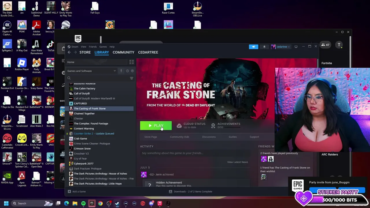Switch to the STORE tab

coord(85,52)
